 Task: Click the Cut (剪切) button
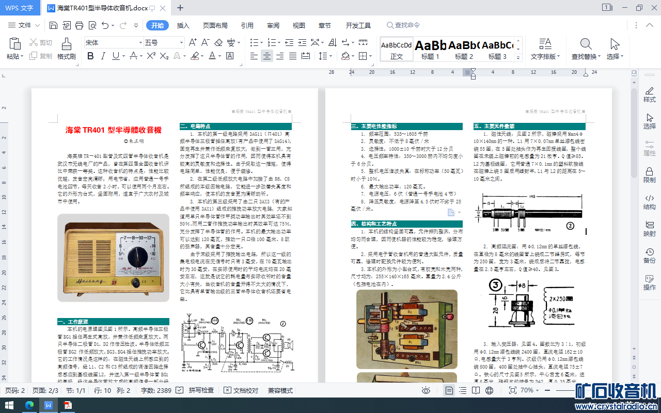click(41, 42)
